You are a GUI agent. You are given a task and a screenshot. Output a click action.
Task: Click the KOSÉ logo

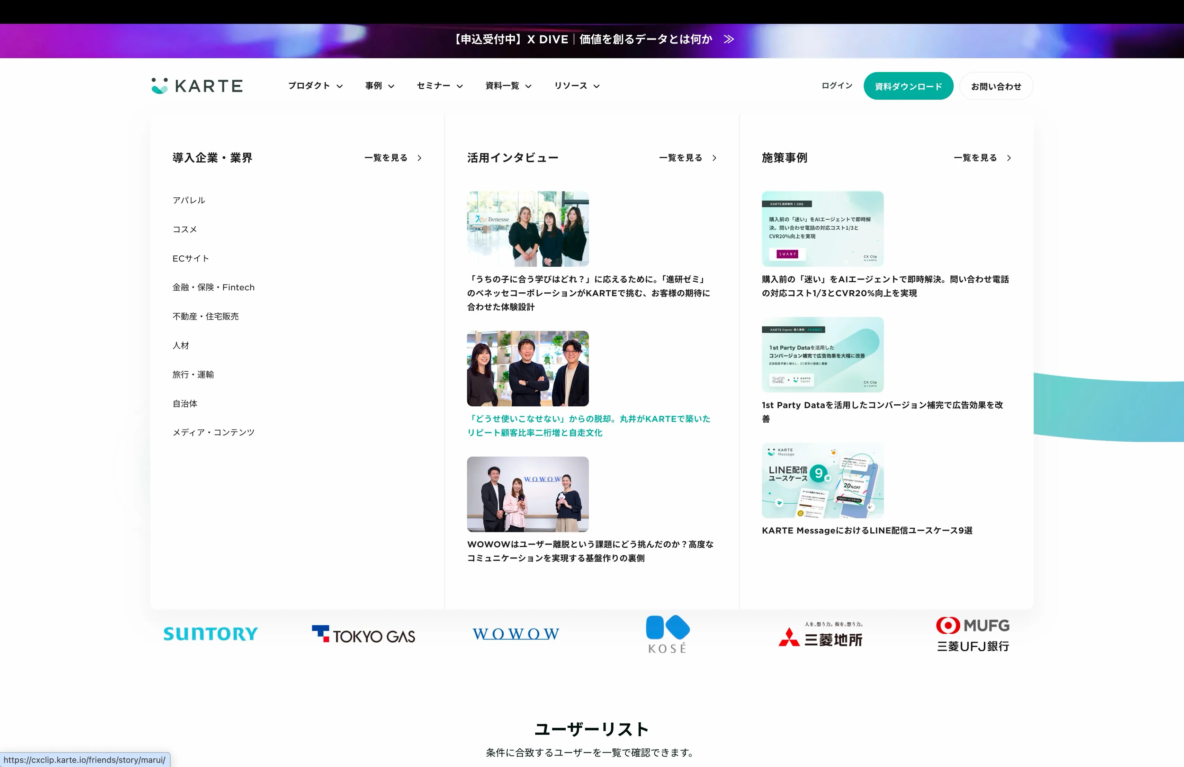click(667, 634)
